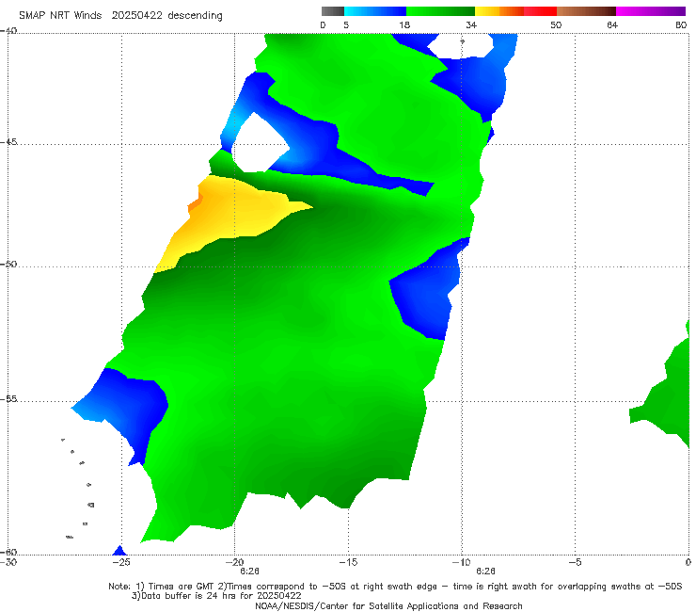Click the '-20' longitude axis label

235,562
